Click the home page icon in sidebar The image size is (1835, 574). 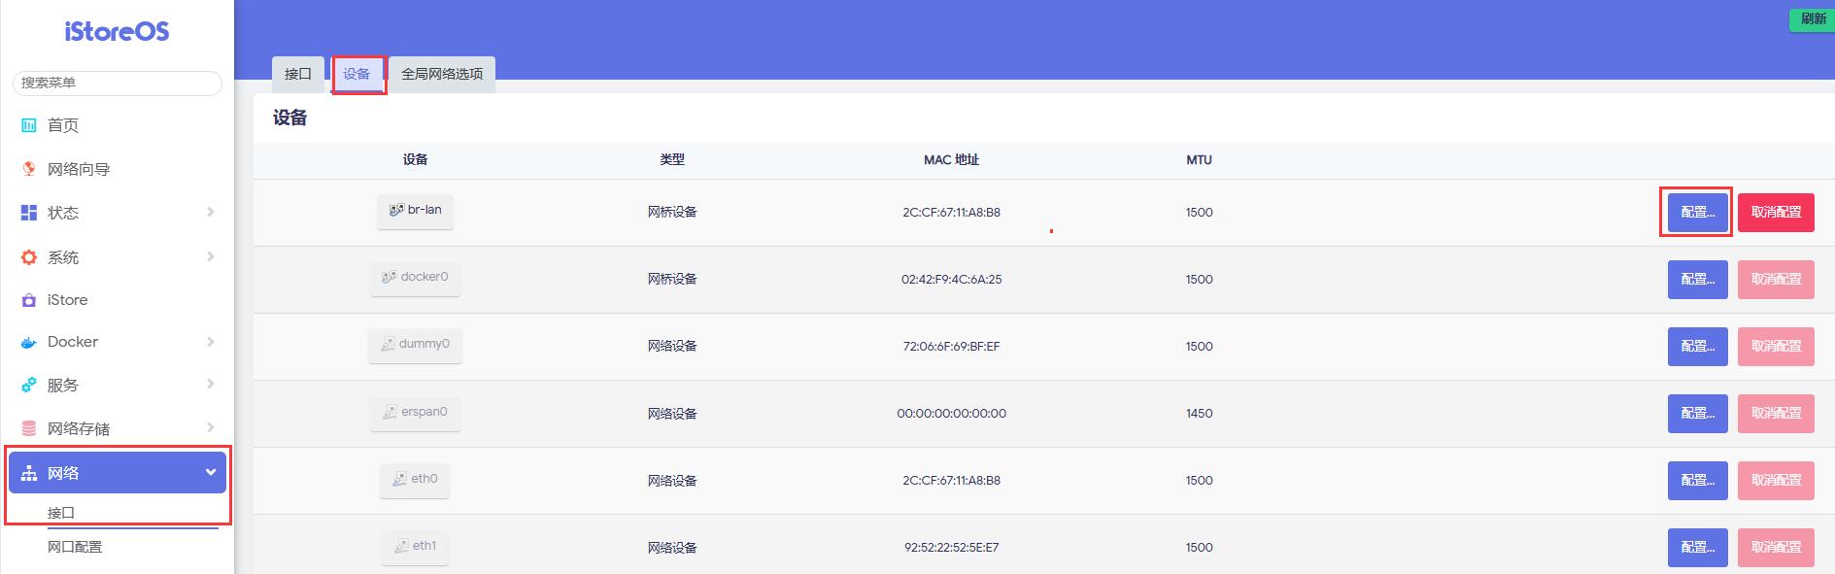pyautogui.click(x=29, y=125)
